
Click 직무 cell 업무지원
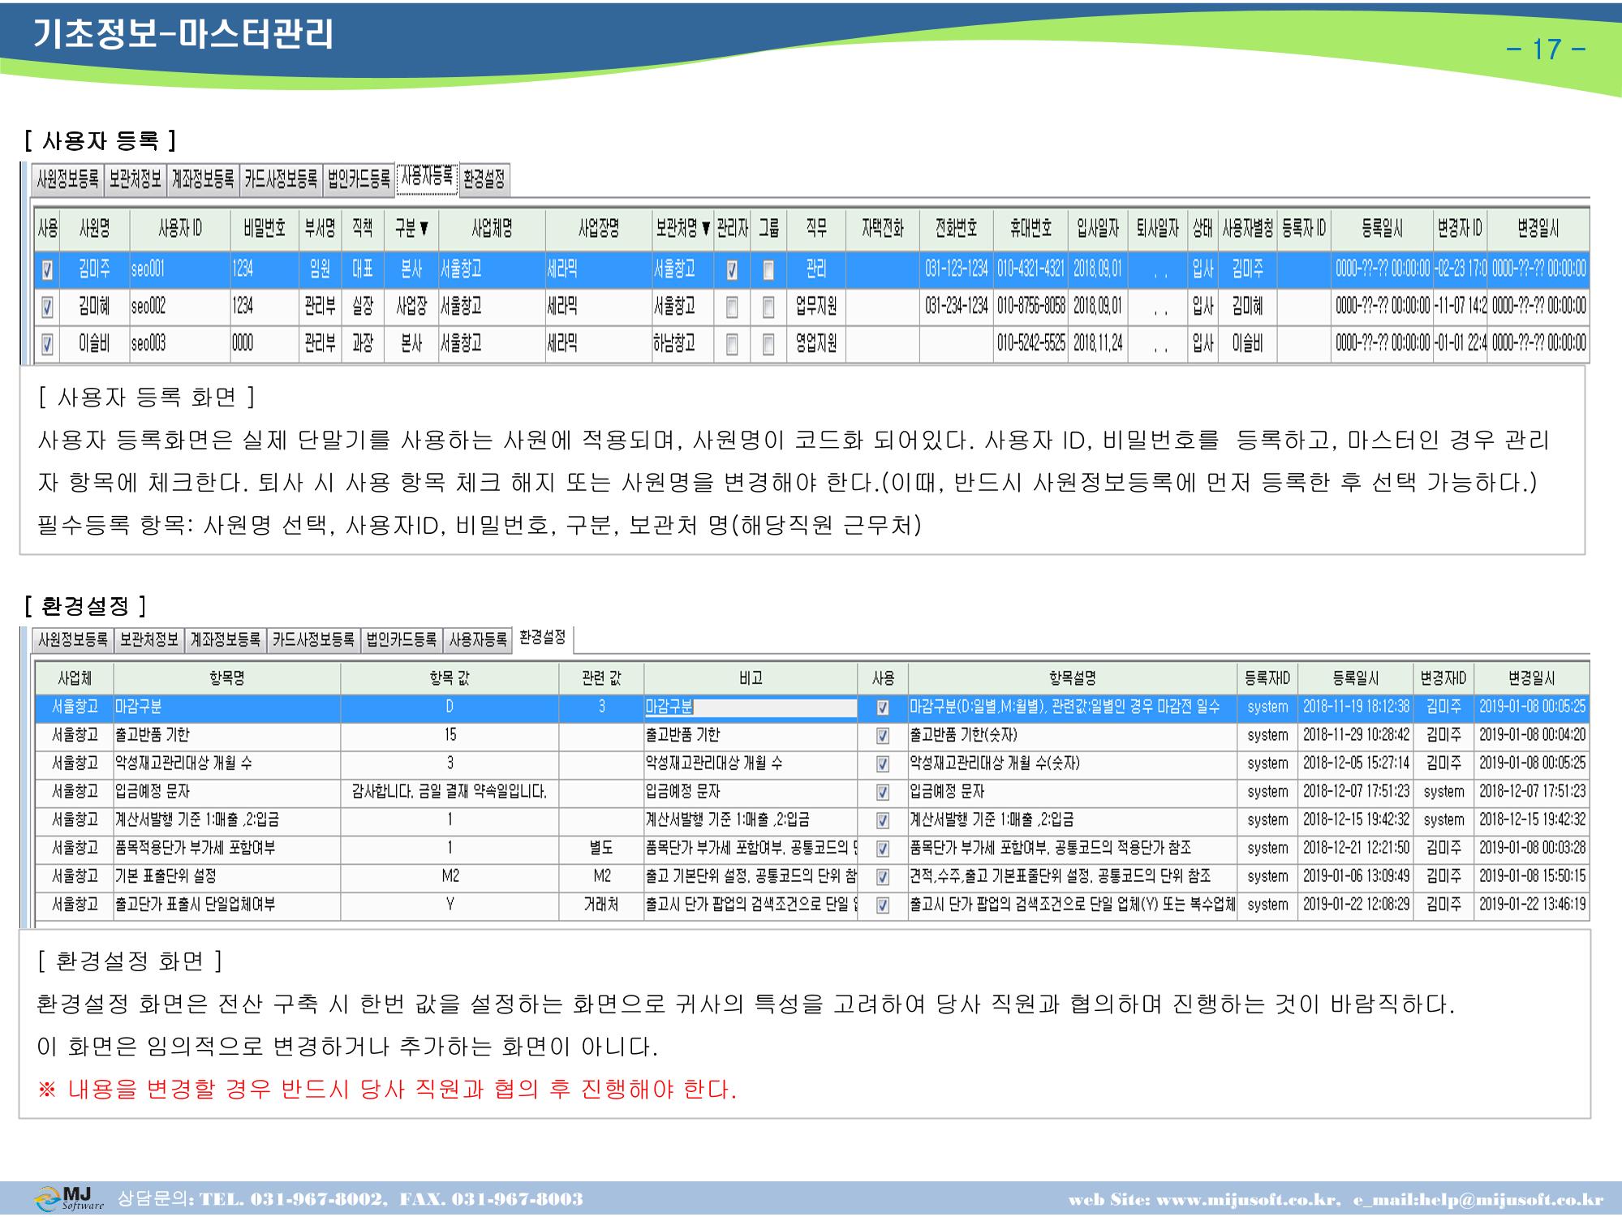tap(816, 307)
